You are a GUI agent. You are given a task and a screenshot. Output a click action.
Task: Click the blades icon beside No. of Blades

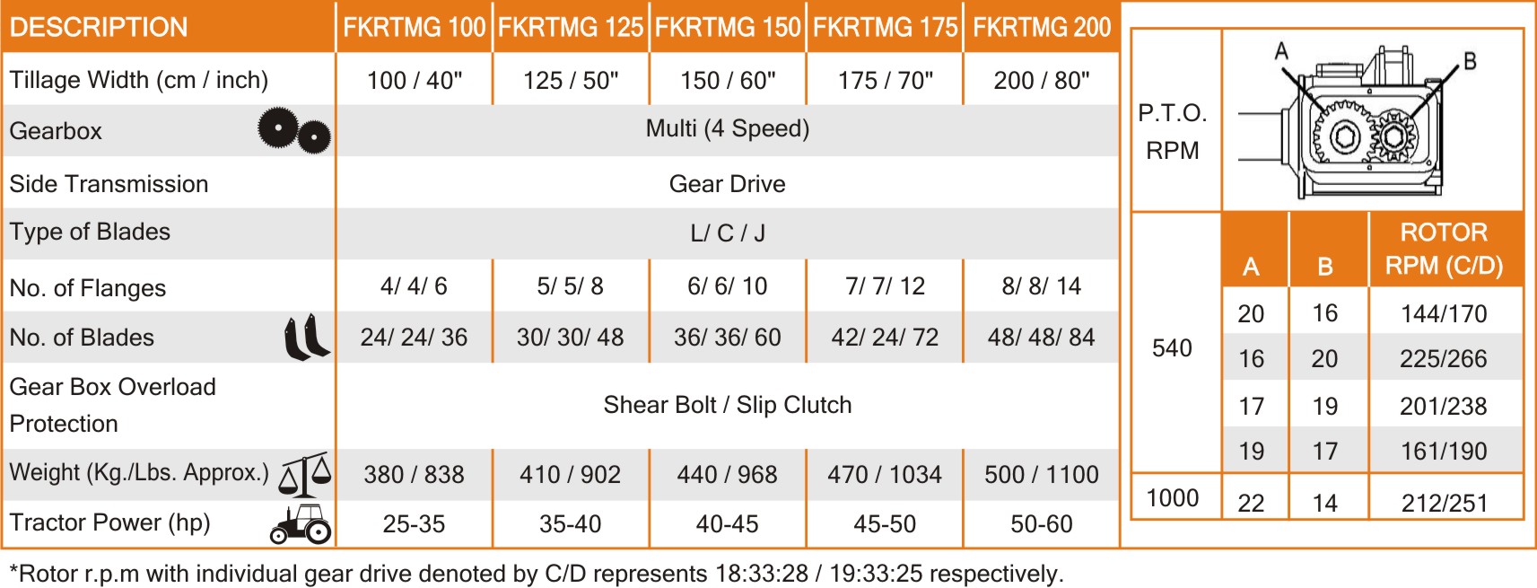tap(307, 338)
